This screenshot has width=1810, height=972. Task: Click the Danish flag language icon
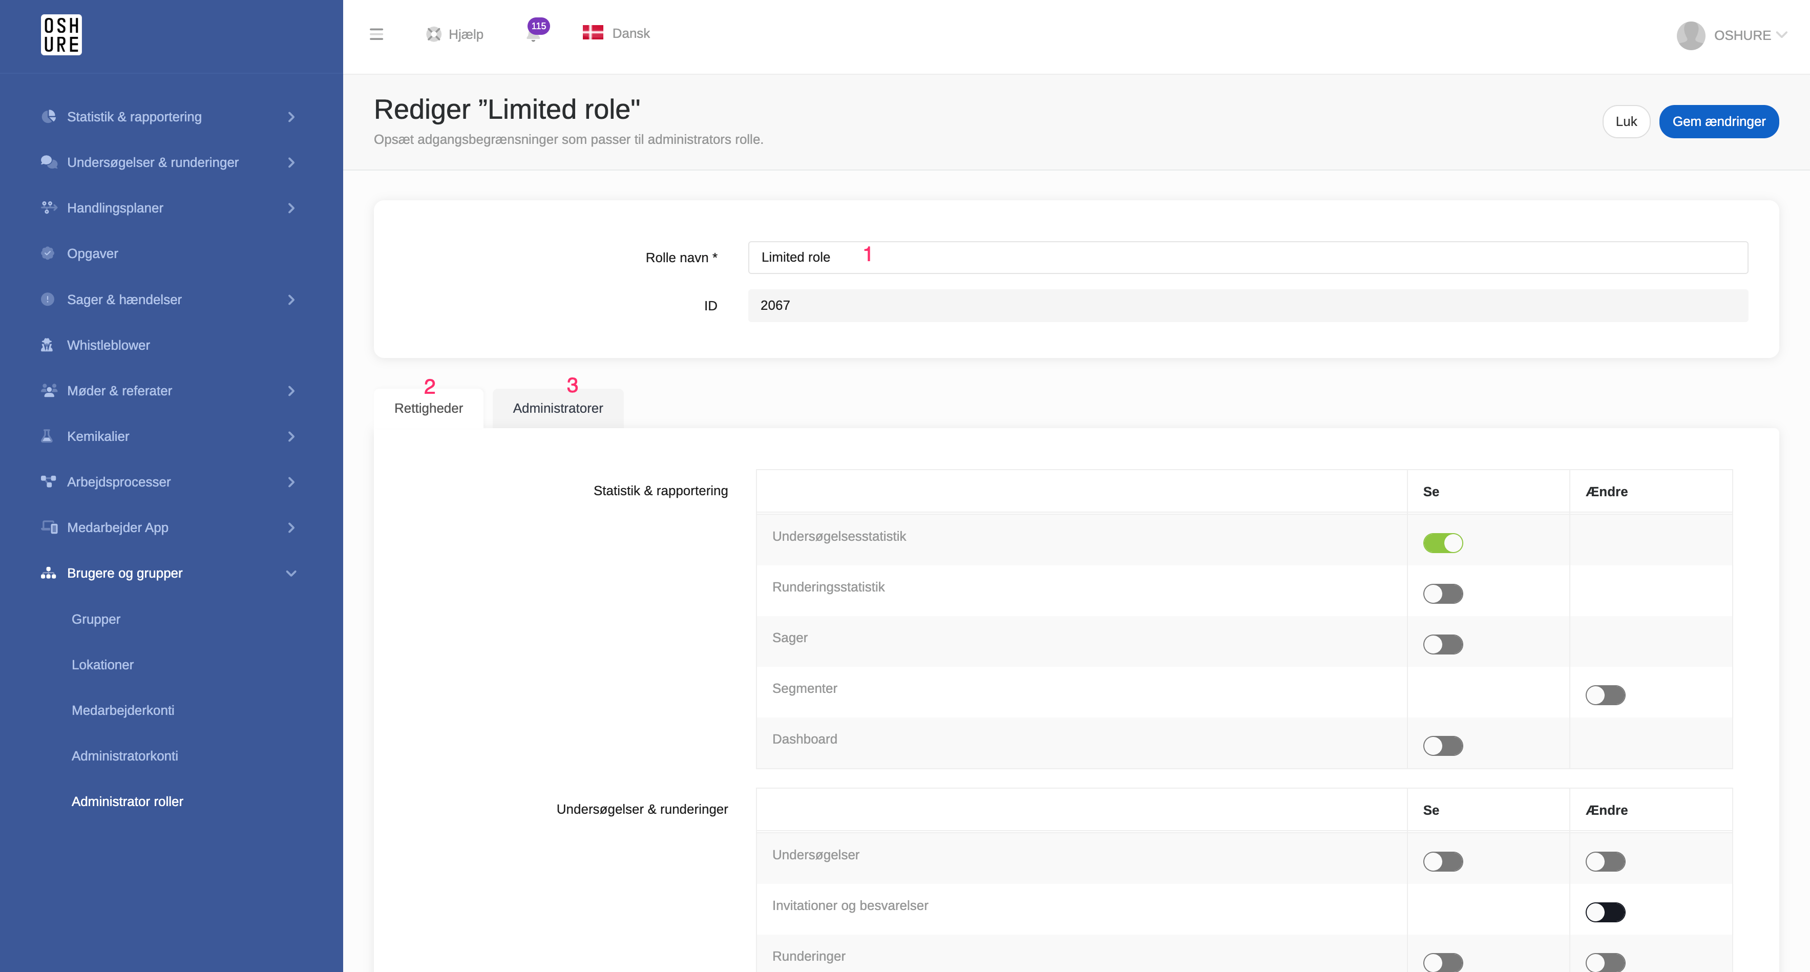[593, 33]
